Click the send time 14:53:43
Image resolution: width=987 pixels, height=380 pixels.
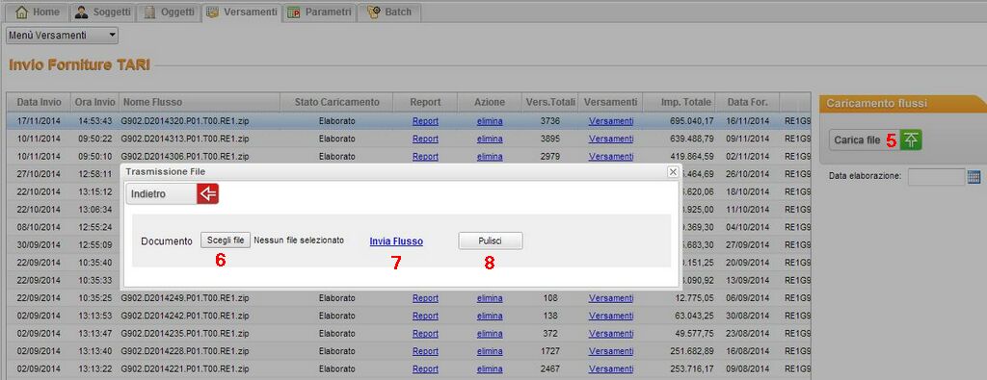pyautogui.click(x=94, y=121)
